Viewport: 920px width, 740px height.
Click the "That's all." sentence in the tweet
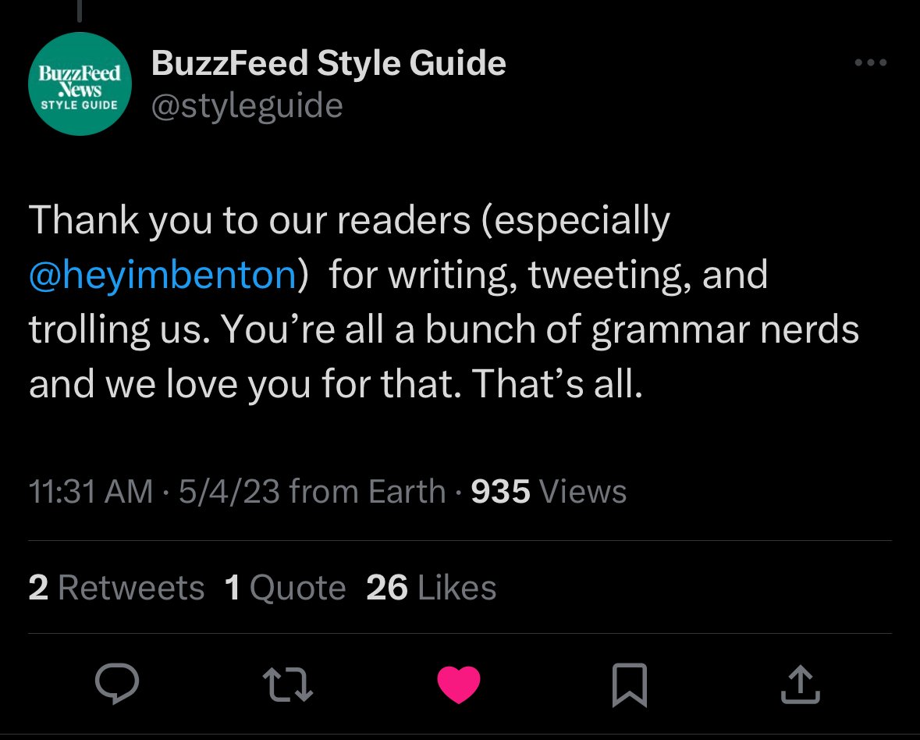coord(557,383)
